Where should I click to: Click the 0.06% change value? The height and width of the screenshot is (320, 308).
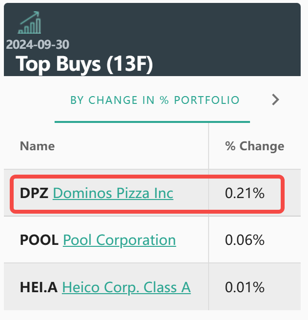(245, 240)
